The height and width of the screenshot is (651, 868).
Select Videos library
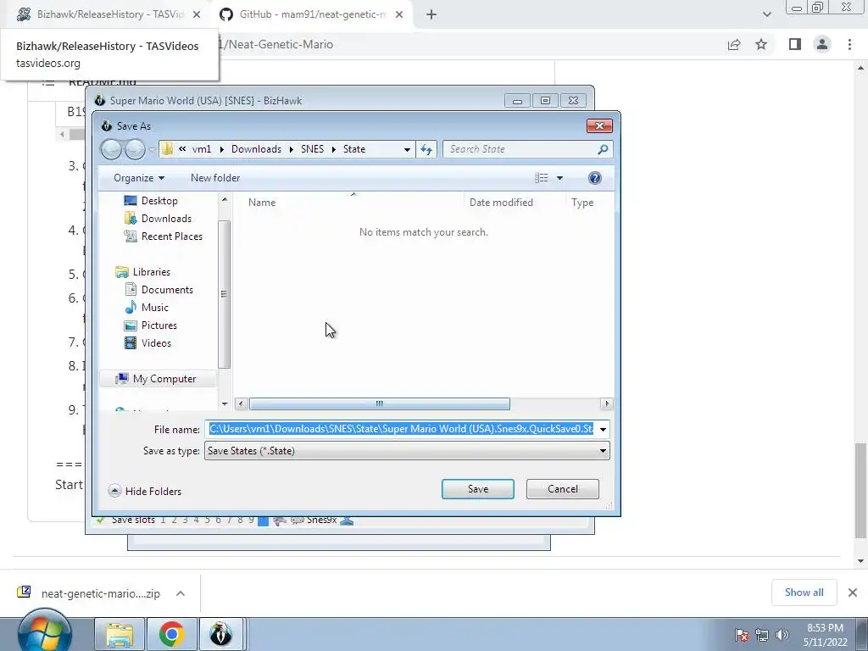click(x=156, y=342)
